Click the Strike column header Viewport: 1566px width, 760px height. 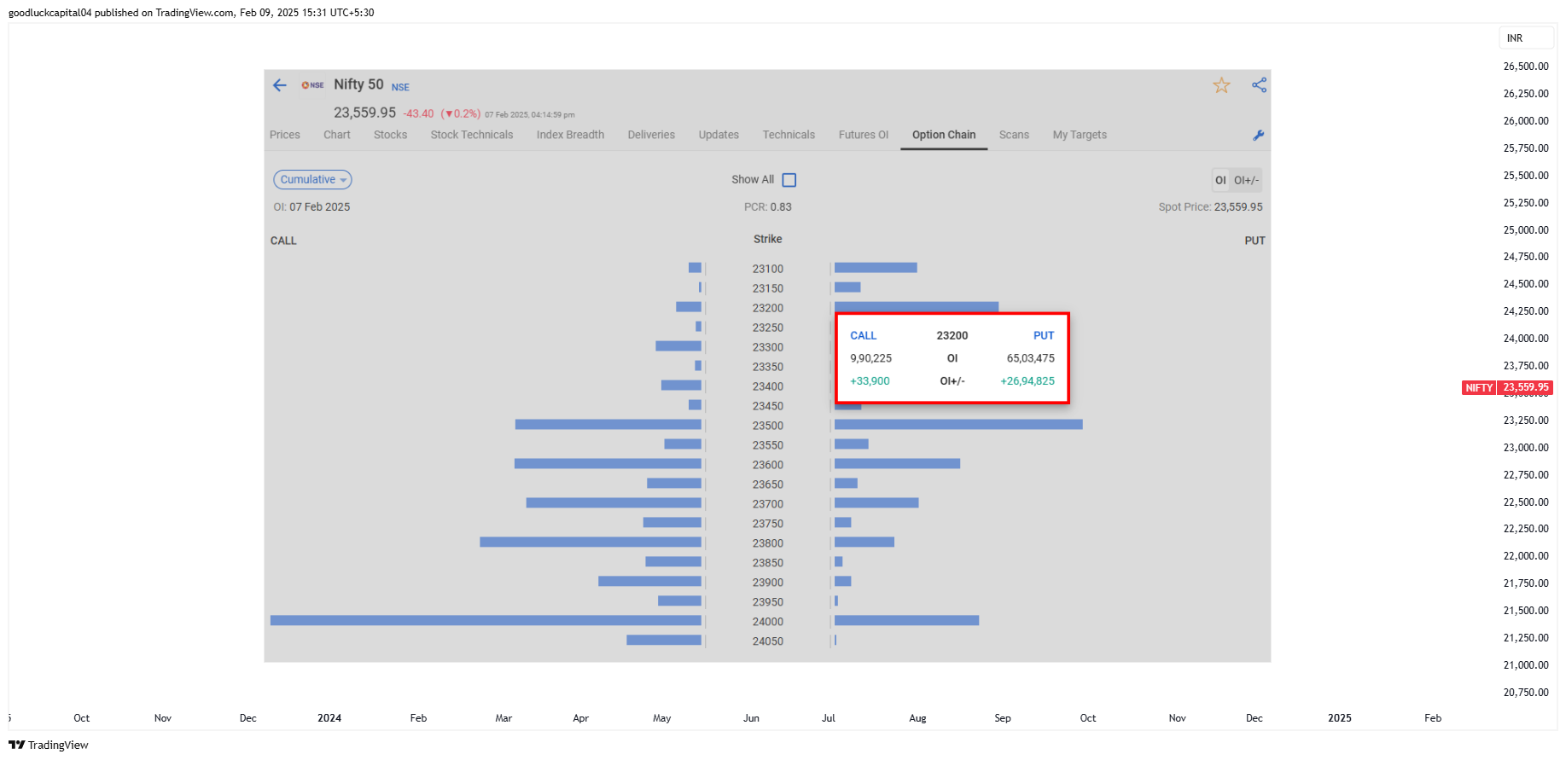coord(767,240)
